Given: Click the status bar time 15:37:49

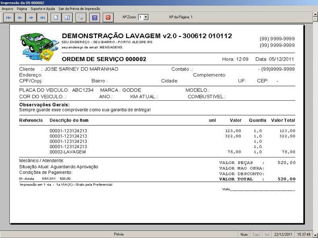Looking at the screenshot, I should tap(304, 234).
